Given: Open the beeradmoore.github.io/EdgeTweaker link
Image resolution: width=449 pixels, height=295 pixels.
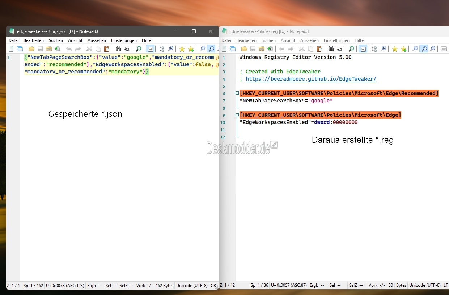Looking at the screenshot, I should coord(311,79).
